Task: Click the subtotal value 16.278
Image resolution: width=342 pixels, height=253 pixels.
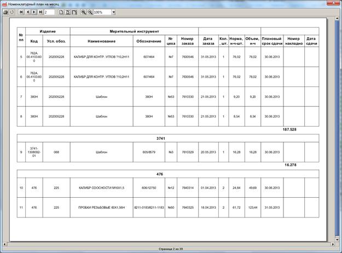Action: coord(291,165)
